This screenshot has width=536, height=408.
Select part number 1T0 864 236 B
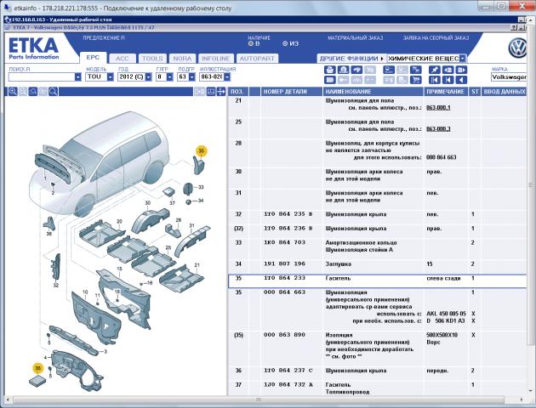(288, 228)
